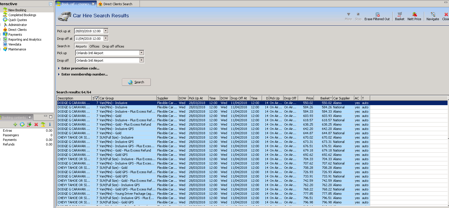Image resolution: width=449 pixels, height=208 pixels.
Task: Click green plus icon in Booking contents
Action: pos(15,124)
